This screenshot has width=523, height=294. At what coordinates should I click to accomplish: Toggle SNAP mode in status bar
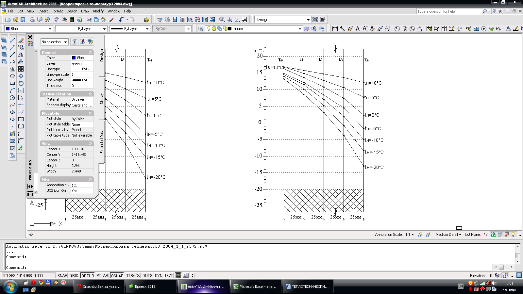[62, 275]
